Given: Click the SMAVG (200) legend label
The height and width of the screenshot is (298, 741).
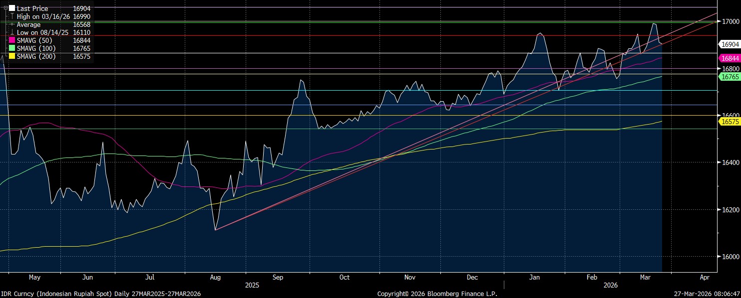Looking at the screenshot, I should [x=36, y=56].
